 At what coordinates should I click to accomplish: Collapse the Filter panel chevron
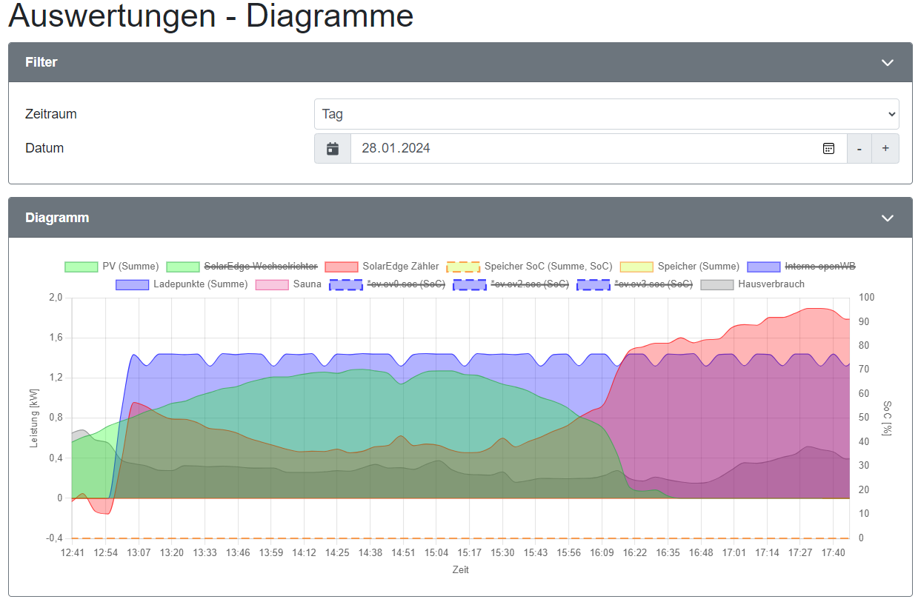(x=888, y=63)
